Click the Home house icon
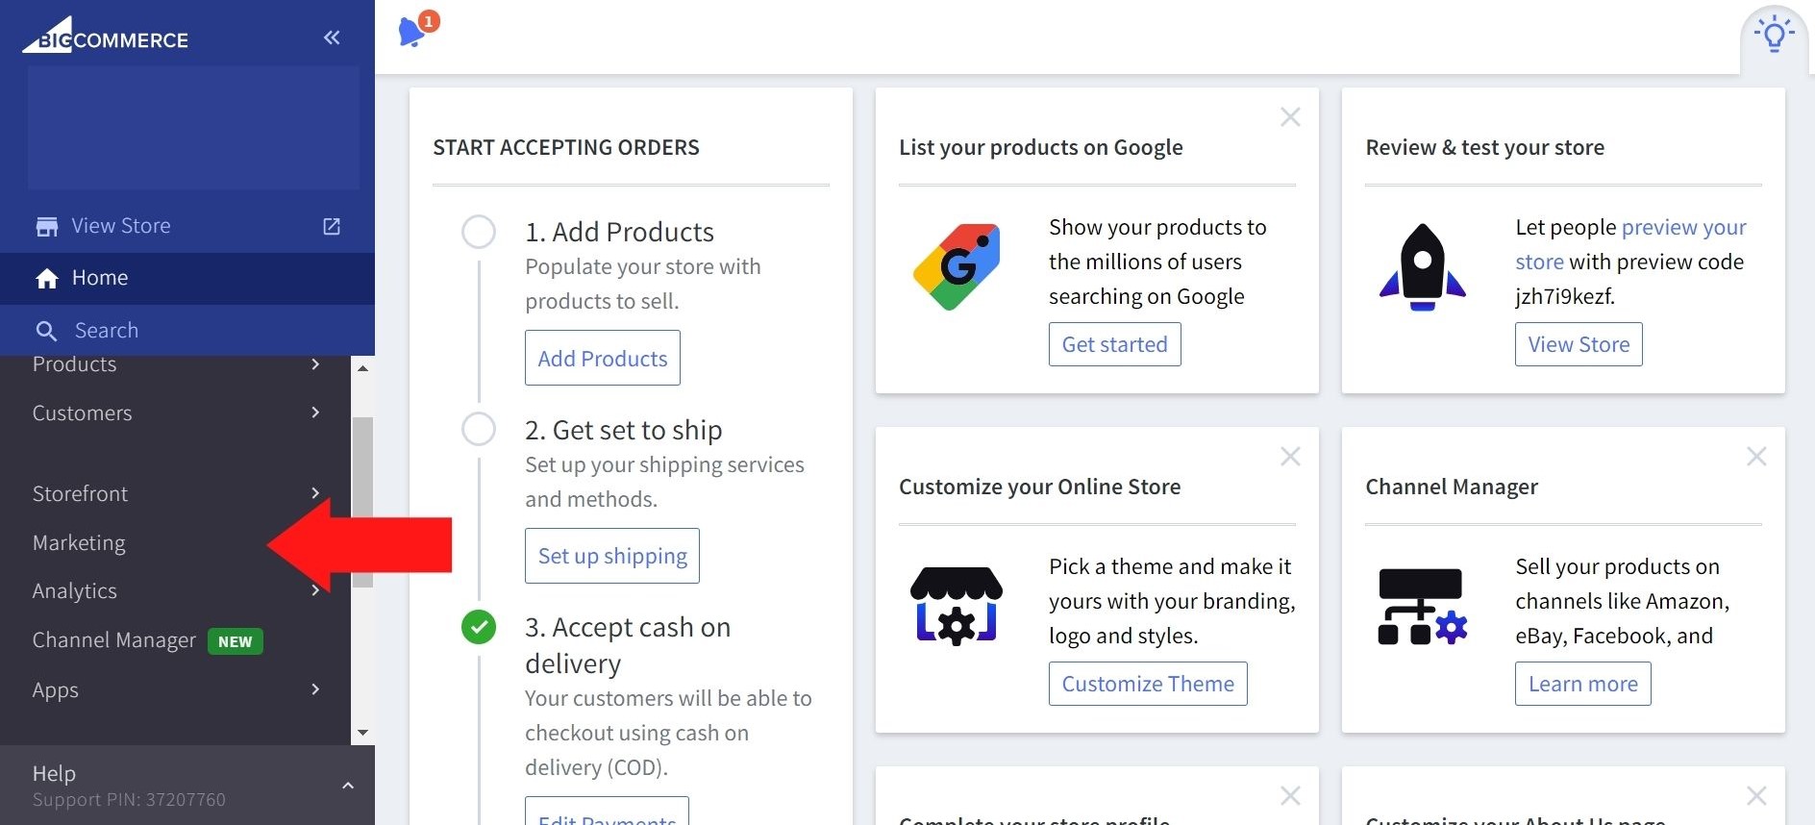 pyautogui.click(x=47, y=279)
